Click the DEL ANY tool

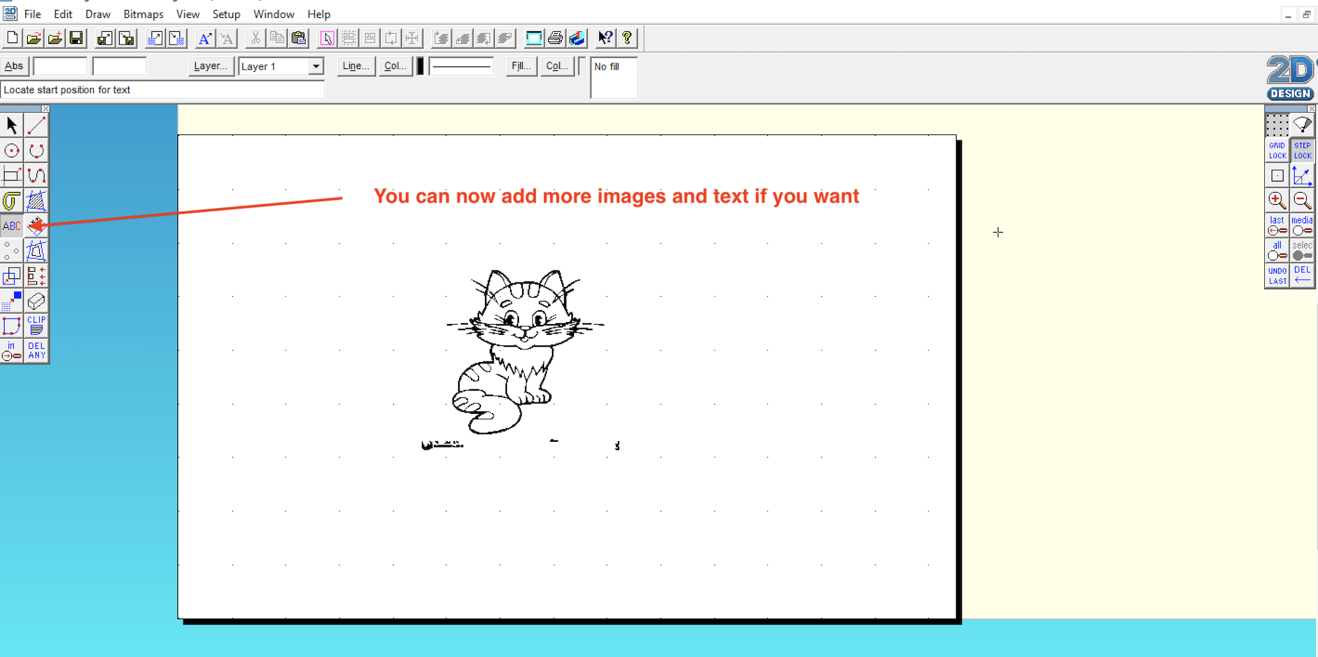click(37, 351)
